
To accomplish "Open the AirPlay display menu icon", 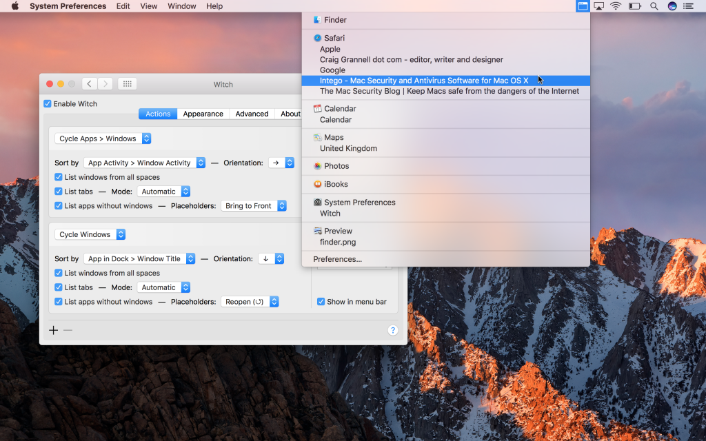I will 598,6.
